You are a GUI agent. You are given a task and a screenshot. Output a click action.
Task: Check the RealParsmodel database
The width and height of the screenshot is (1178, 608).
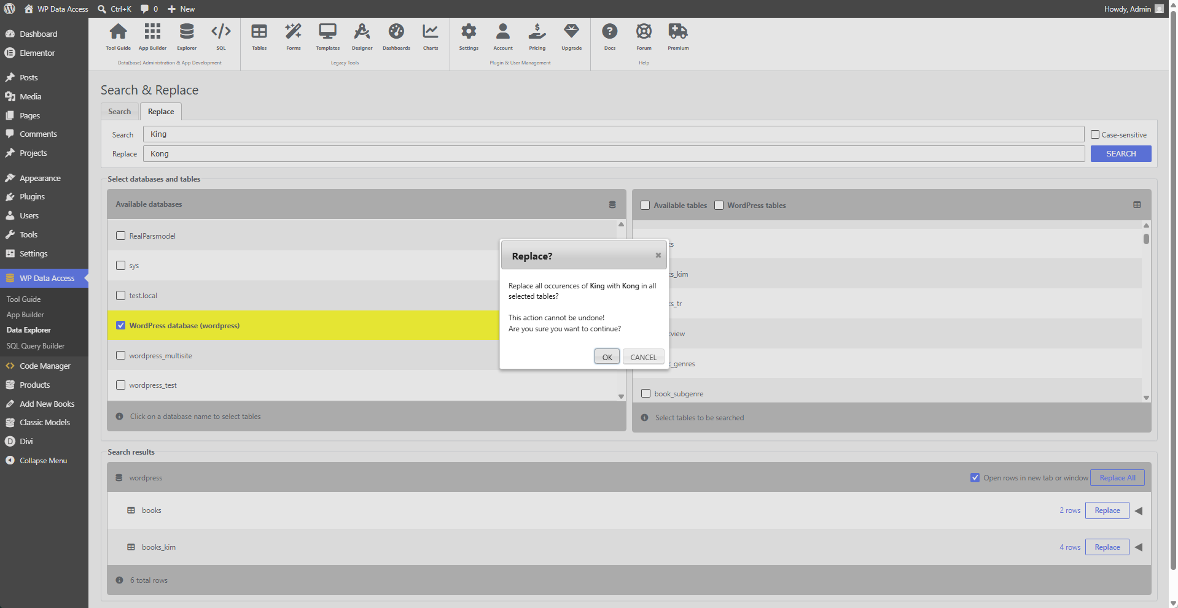pyautogui.click(x=121, y=236)
